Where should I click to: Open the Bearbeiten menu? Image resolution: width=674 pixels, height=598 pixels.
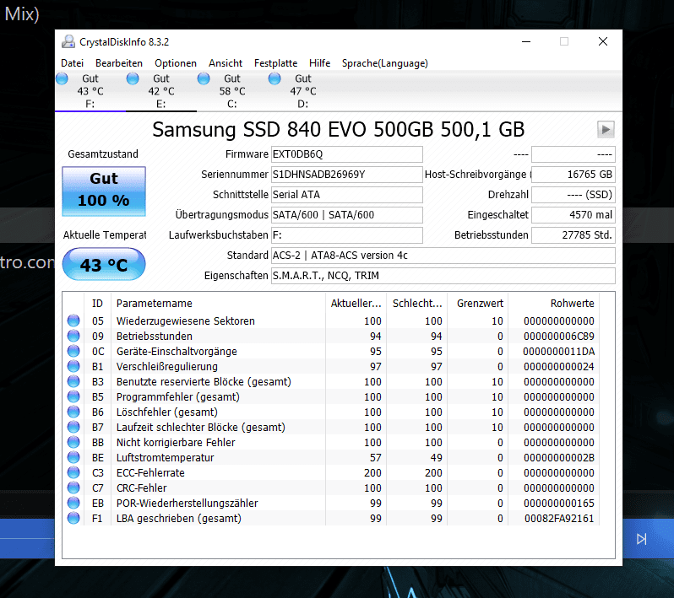pos(118,63)
